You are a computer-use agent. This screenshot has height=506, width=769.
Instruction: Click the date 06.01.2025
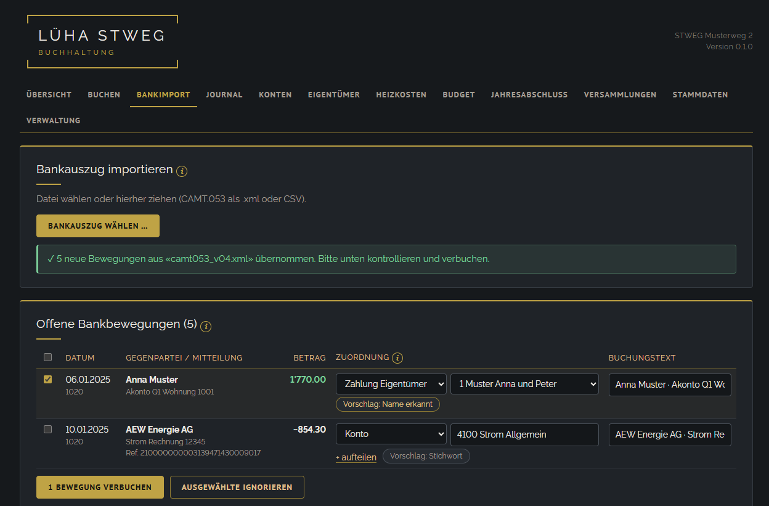88,380
